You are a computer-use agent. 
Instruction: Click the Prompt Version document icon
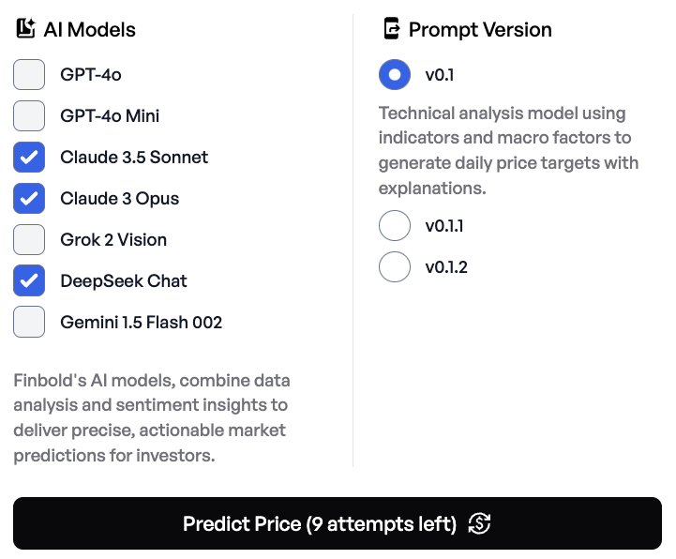point(392,28)
